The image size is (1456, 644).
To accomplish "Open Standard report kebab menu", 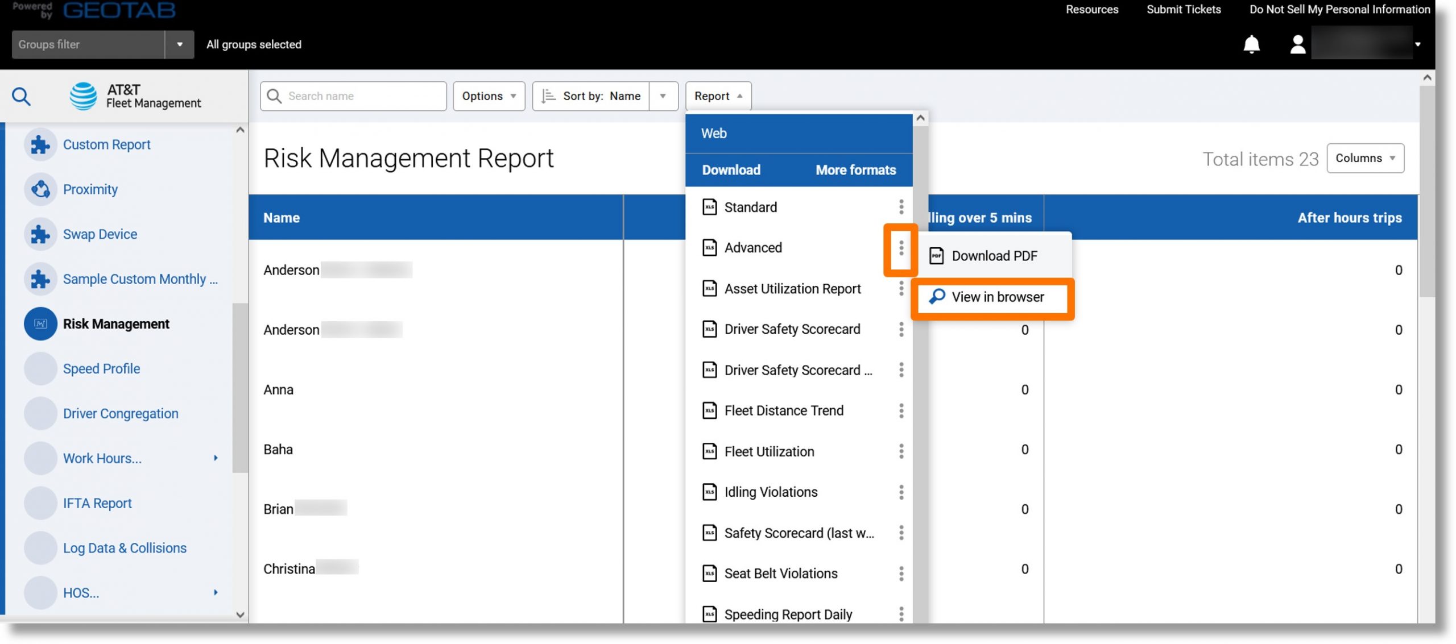I will (901, 207).
